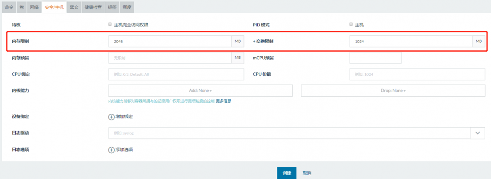Open the Add: None capability dropdown
Image resolution: width=491 pixels, height=179 pixels.
(200, 90)
